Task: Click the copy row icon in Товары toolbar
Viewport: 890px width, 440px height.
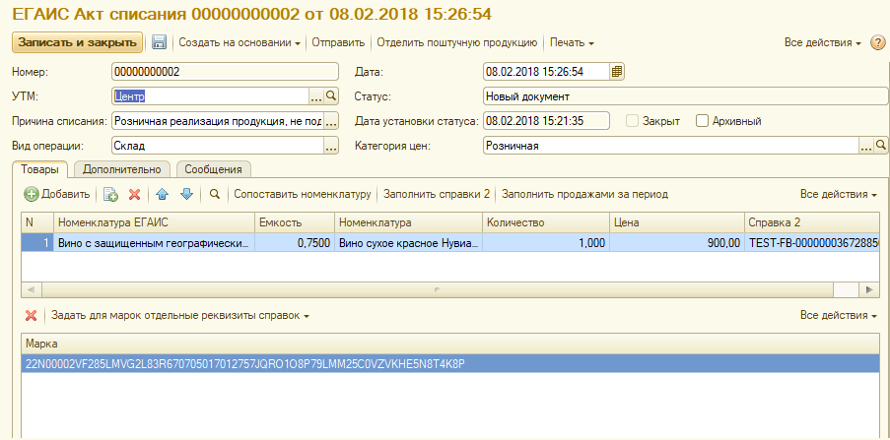Action: click(110, 195)
